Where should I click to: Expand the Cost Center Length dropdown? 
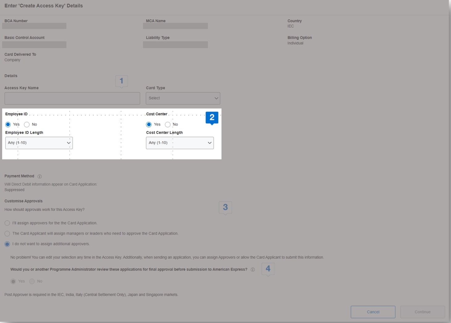pyautogui.click(x=180, y=143)
